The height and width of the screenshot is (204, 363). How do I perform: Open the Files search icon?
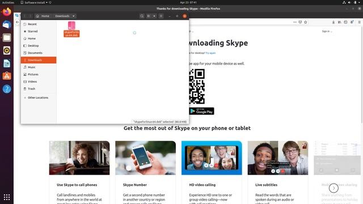142,16
